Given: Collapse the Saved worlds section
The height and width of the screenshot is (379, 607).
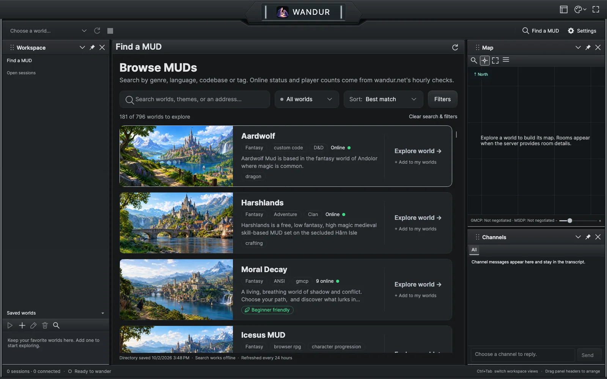Looking at the screenshot, I should [x=103, y=313].
